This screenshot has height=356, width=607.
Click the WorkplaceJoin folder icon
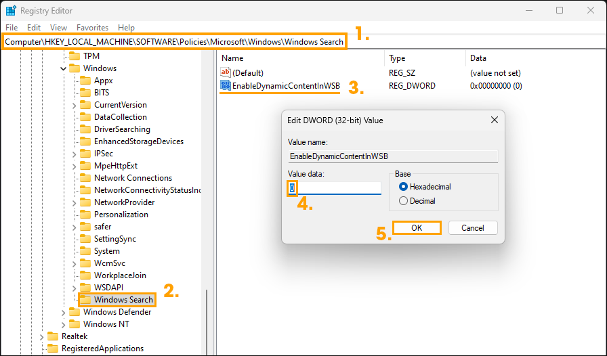click(85, 275)
